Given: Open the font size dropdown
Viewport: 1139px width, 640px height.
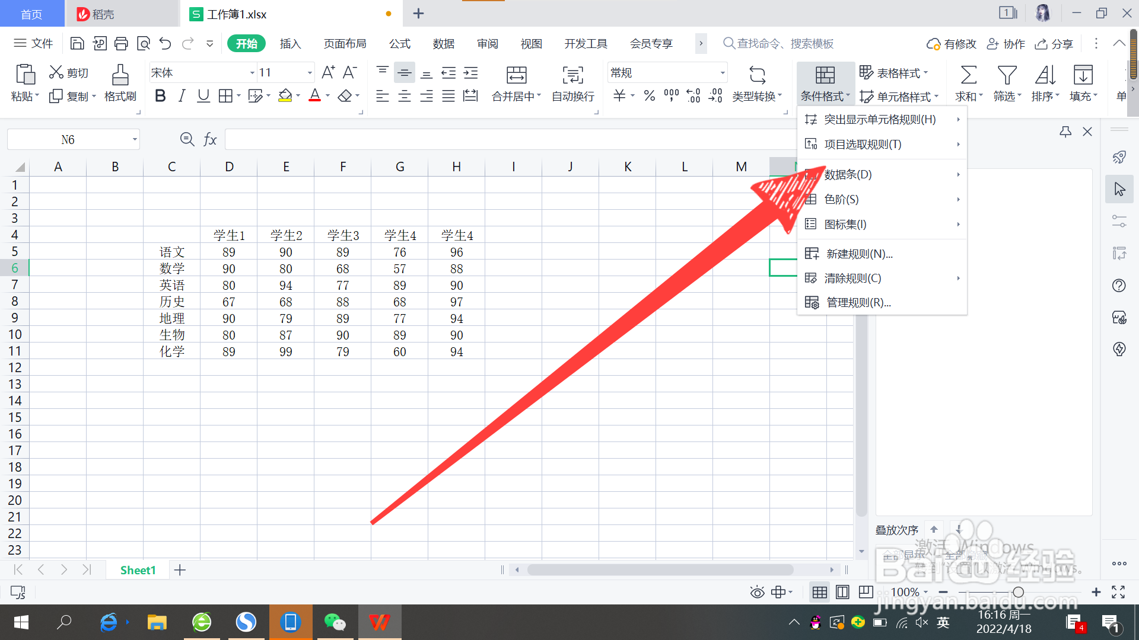Looking at the screenshot, I should pos(310,73).
